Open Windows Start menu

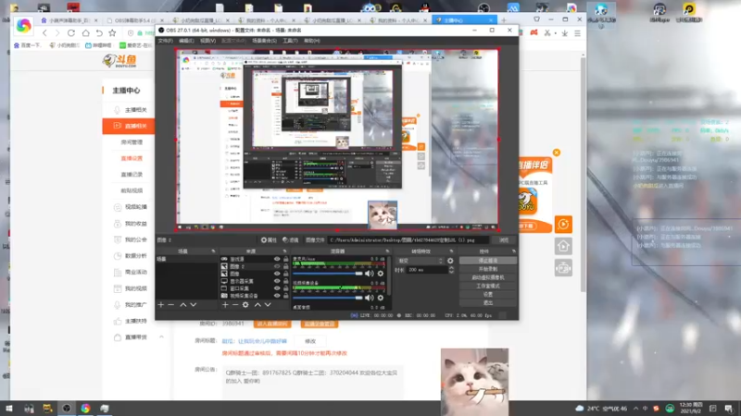tap(9, 409)
